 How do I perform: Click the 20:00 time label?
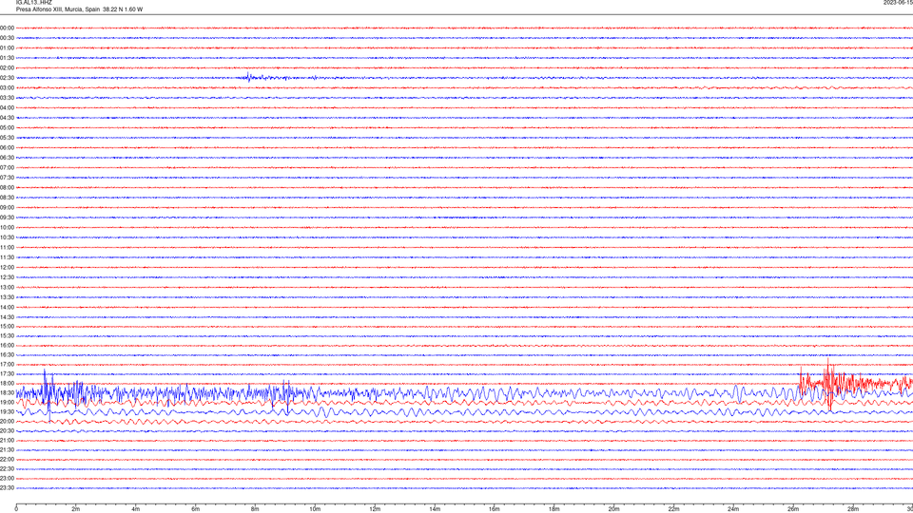coord(7,422)
